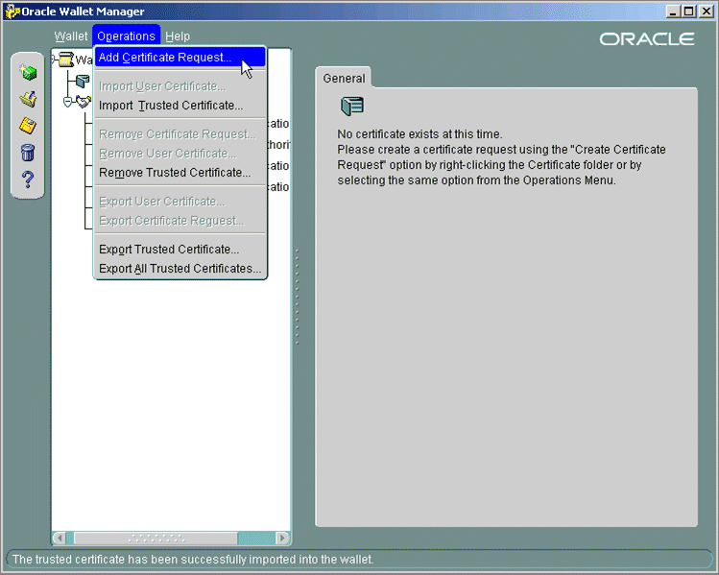Click the Help question mark icon

coord(28,180)
